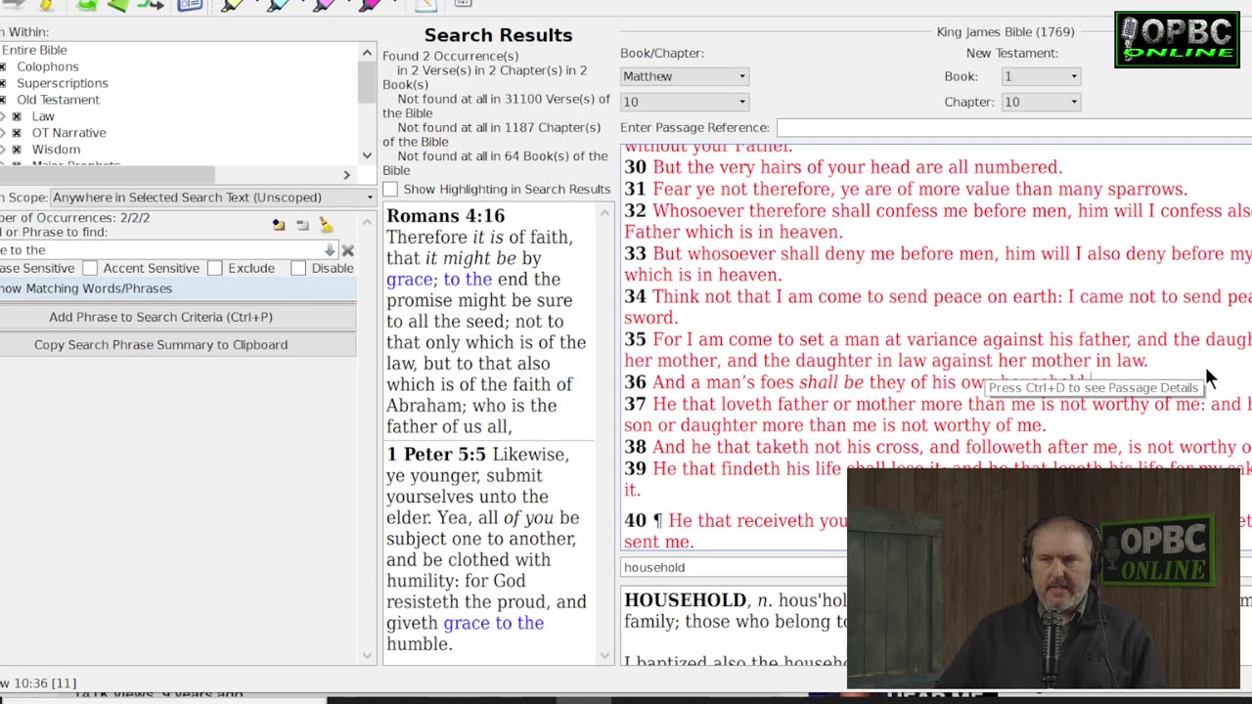Open chapter 10 dropdown under Matthew
This screenshot has height=704, width=1252.
coord(684,102)
